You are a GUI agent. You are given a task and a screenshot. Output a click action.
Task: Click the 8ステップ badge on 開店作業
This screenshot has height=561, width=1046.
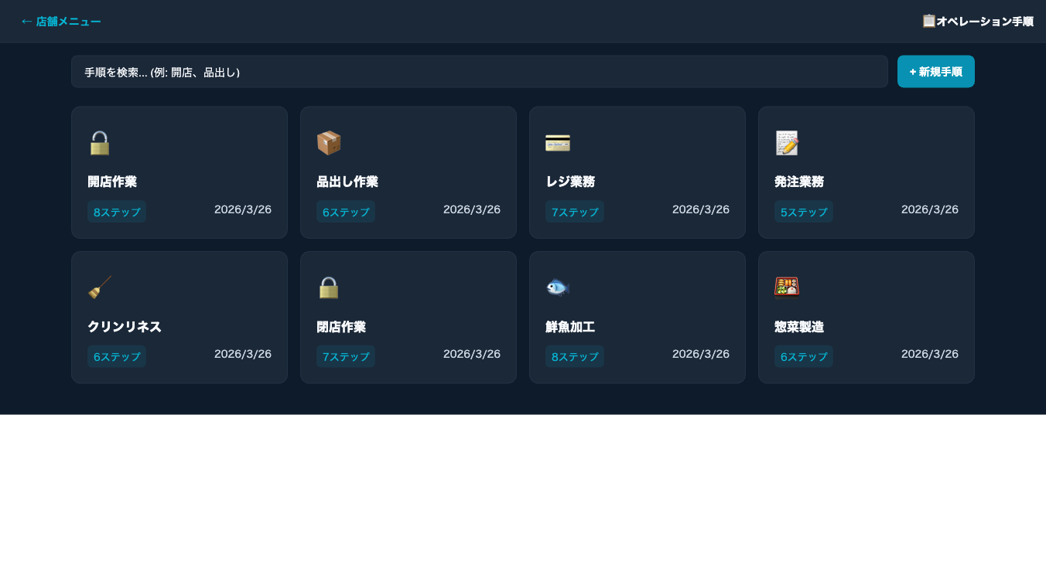point(117,212)
